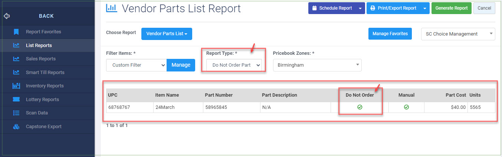The height and width of the screenshot is (157, 502).
Task: Click the back arrow icon in sidebar
Action: click(x=6, y=16)
